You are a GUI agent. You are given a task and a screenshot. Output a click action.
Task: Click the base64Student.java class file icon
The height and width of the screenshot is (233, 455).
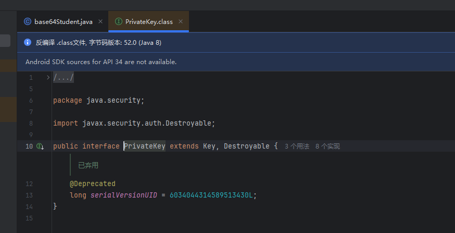click(28, 22)
